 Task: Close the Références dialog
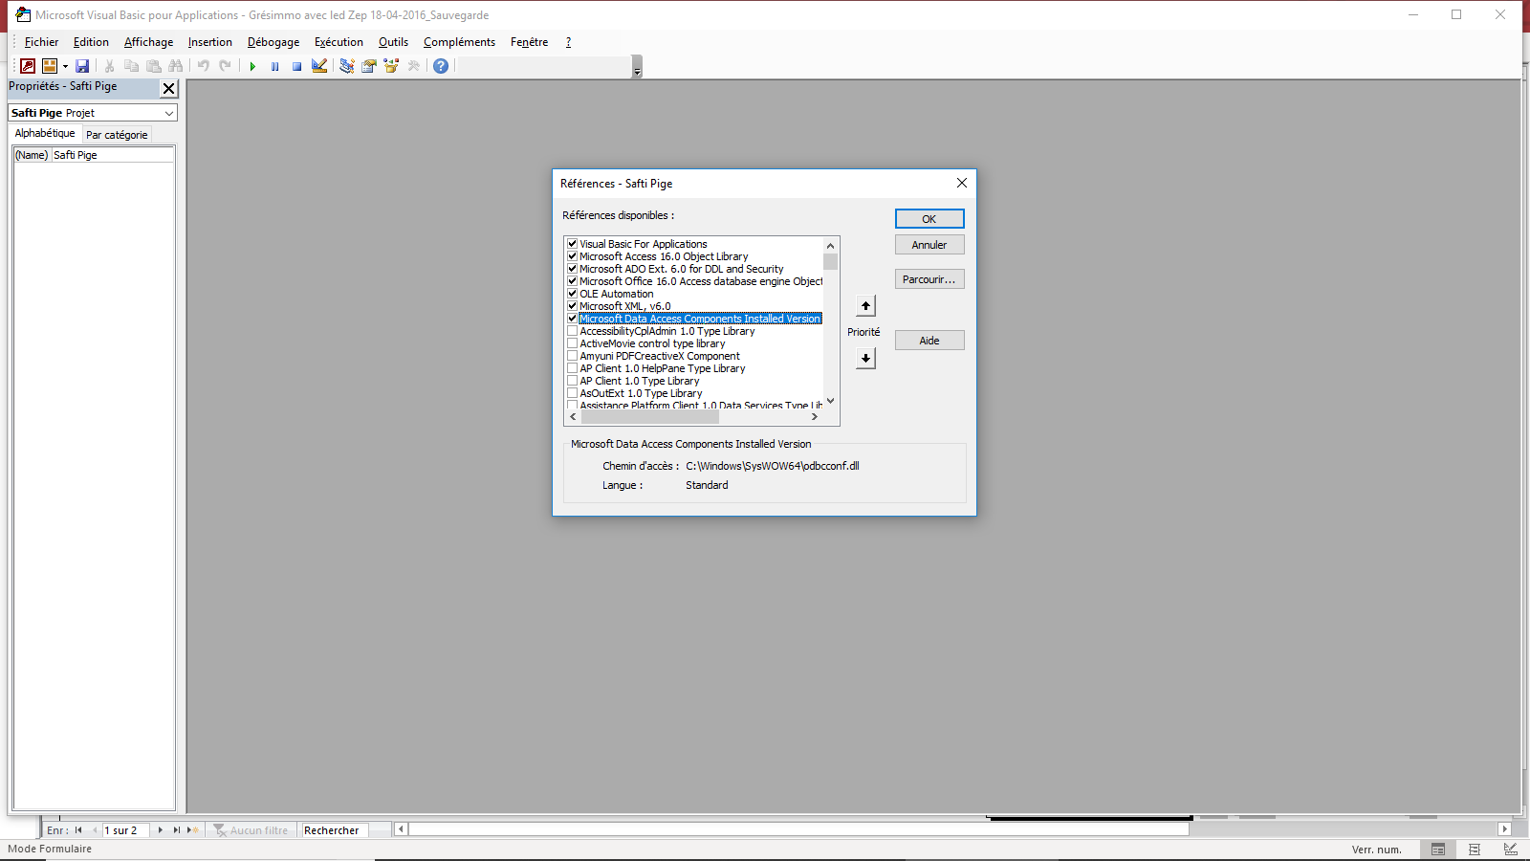962,183
